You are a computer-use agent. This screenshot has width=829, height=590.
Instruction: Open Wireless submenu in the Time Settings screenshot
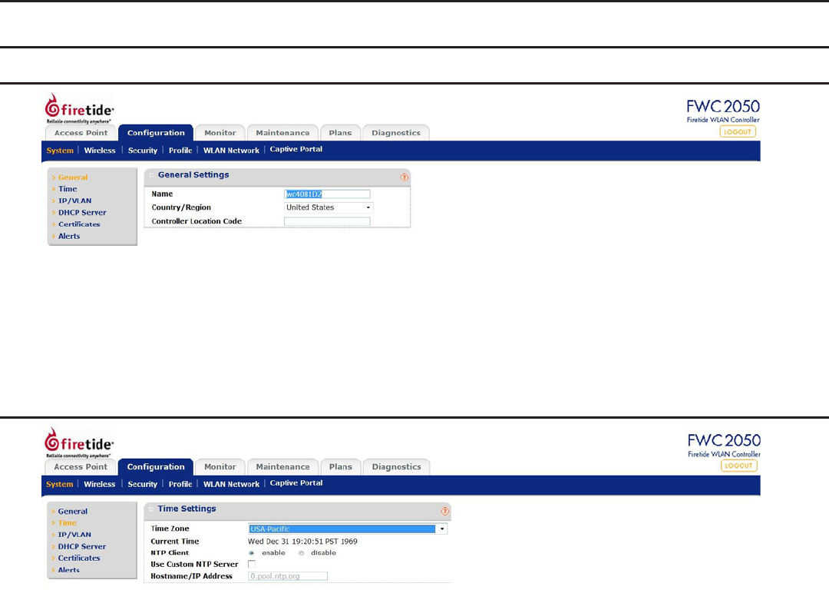[x=99, y=484]
